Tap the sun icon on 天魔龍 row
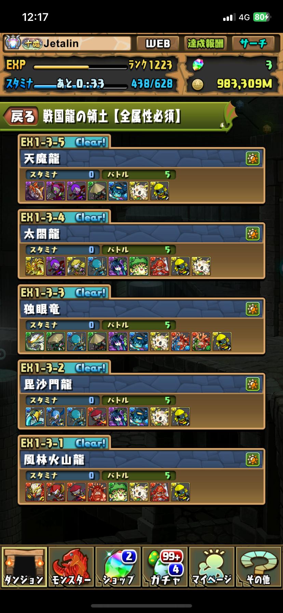 pos(253,159)
